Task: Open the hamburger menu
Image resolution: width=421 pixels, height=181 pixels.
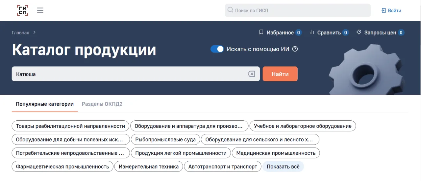Action: pyautogui.click(x=40, y=10)
